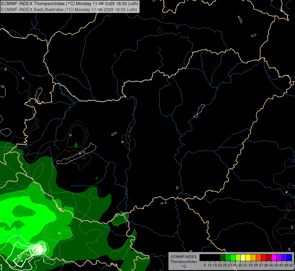
Task: Click the legend tick value 40
Action: click(x=271, y=265)
